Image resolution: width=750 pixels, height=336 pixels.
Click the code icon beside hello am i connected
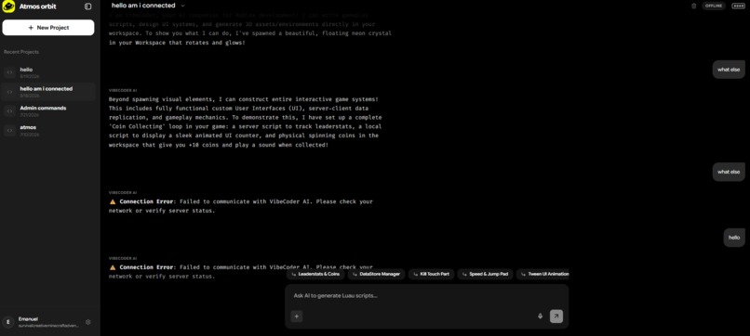pyautogui.click(x=9, y=92)
